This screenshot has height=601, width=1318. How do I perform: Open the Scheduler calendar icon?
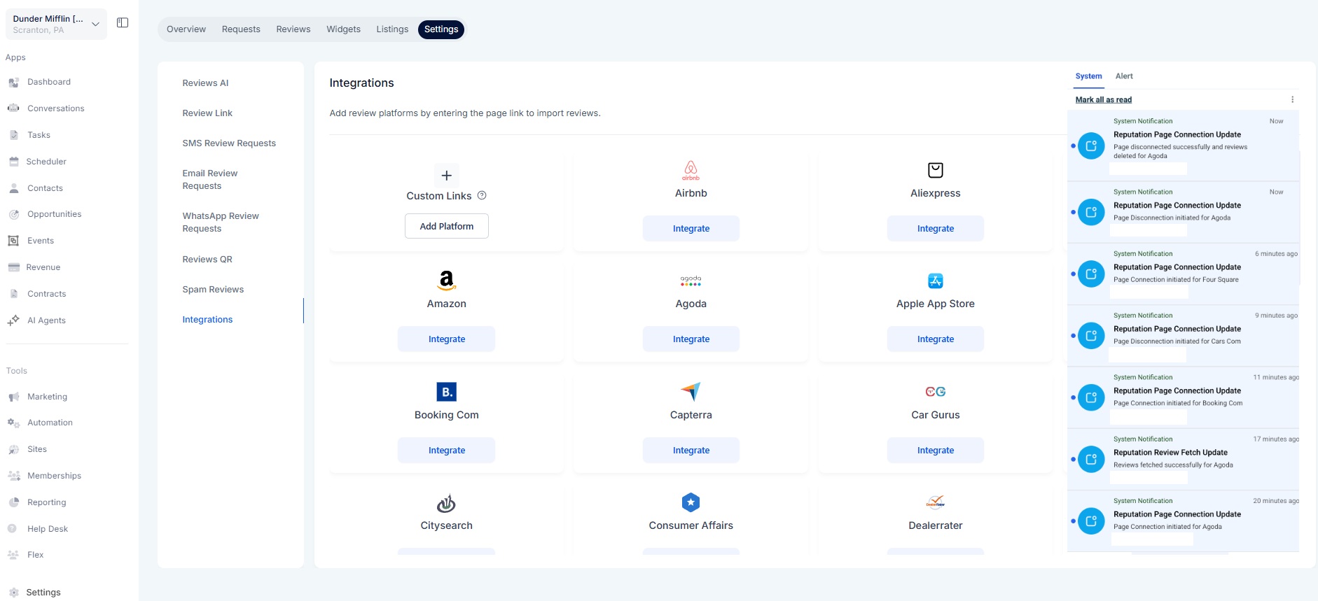click(x=13, y=162)
